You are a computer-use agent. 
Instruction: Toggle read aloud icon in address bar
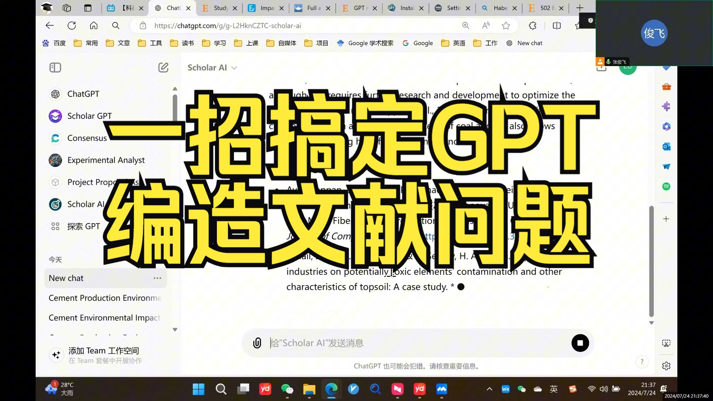click(x=486, y=26)
